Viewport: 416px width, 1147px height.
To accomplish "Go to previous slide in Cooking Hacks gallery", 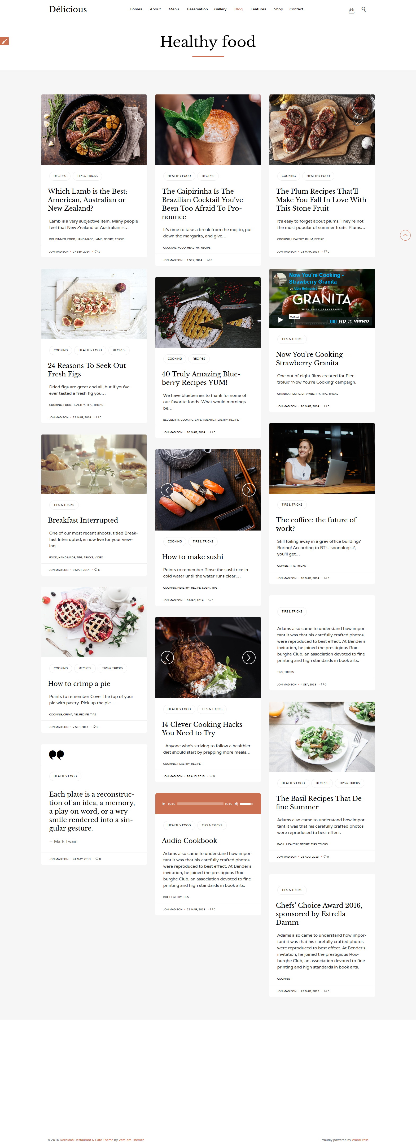I will (167, 657).
